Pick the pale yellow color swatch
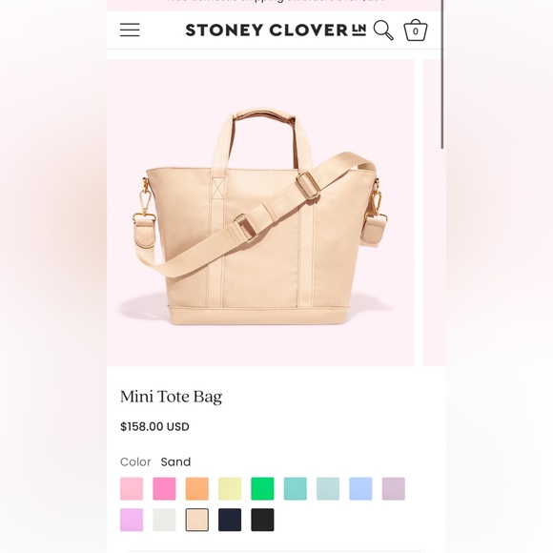 point(230,488)
